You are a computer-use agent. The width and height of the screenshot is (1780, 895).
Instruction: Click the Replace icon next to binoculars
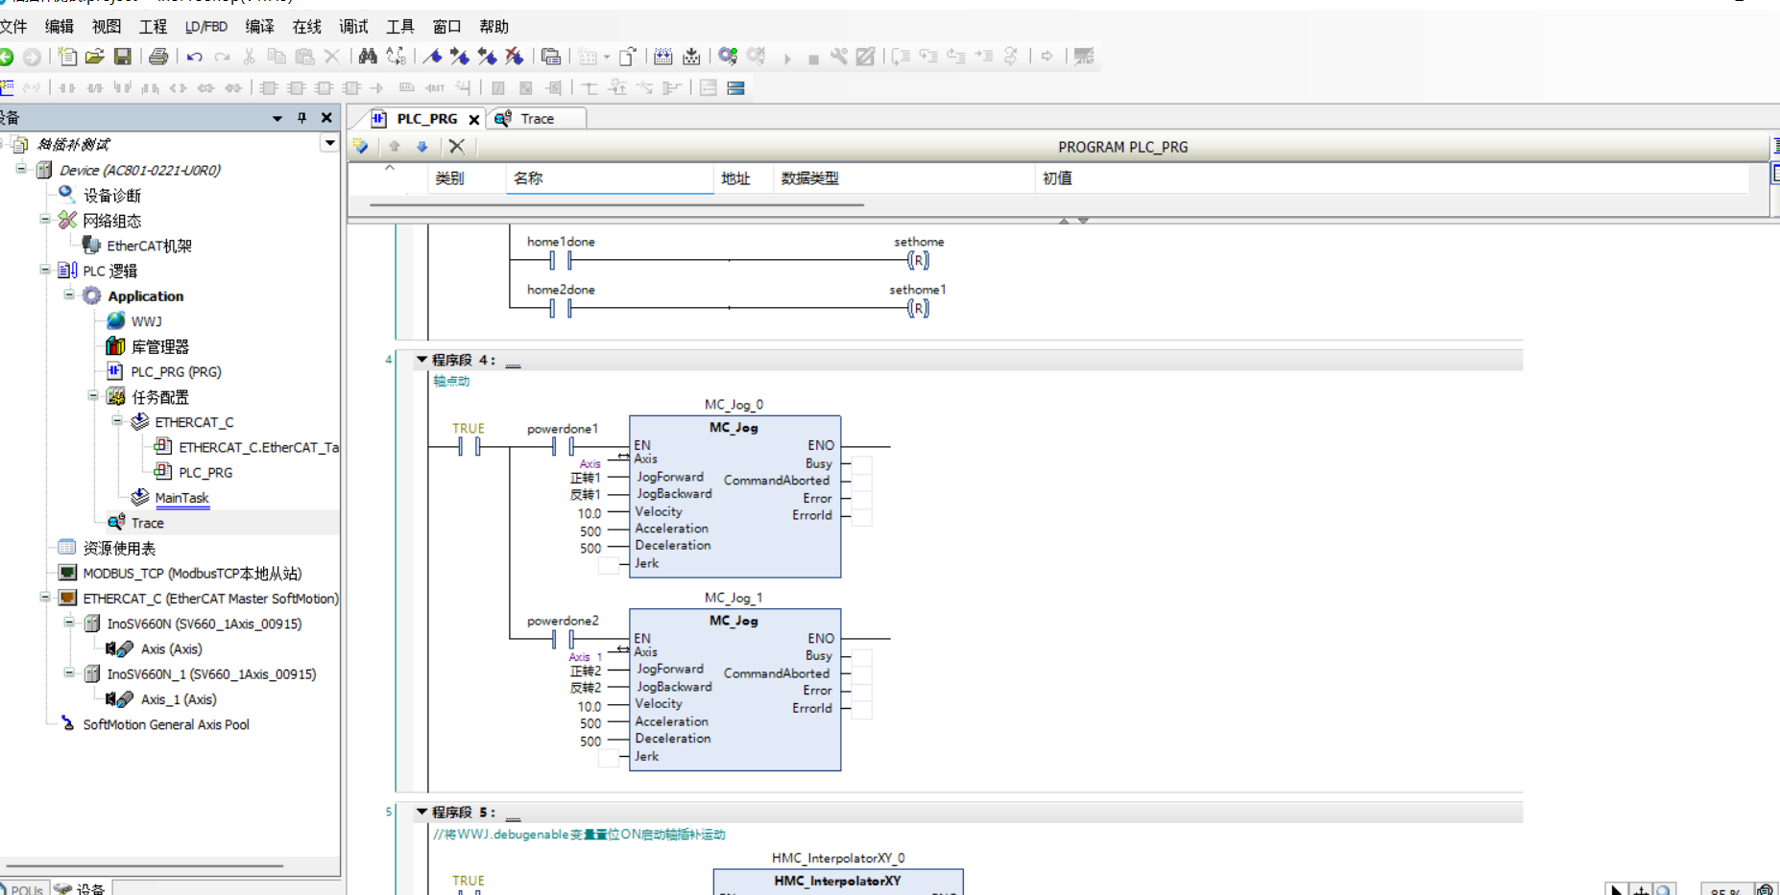[396, 57]
